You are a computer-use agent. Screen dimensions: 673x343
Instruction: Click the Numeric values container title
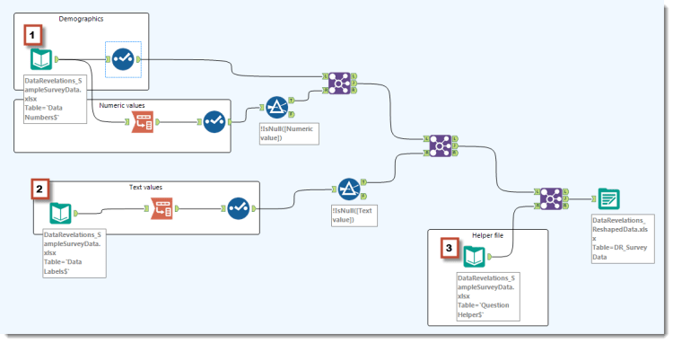[x=122, y=105]
